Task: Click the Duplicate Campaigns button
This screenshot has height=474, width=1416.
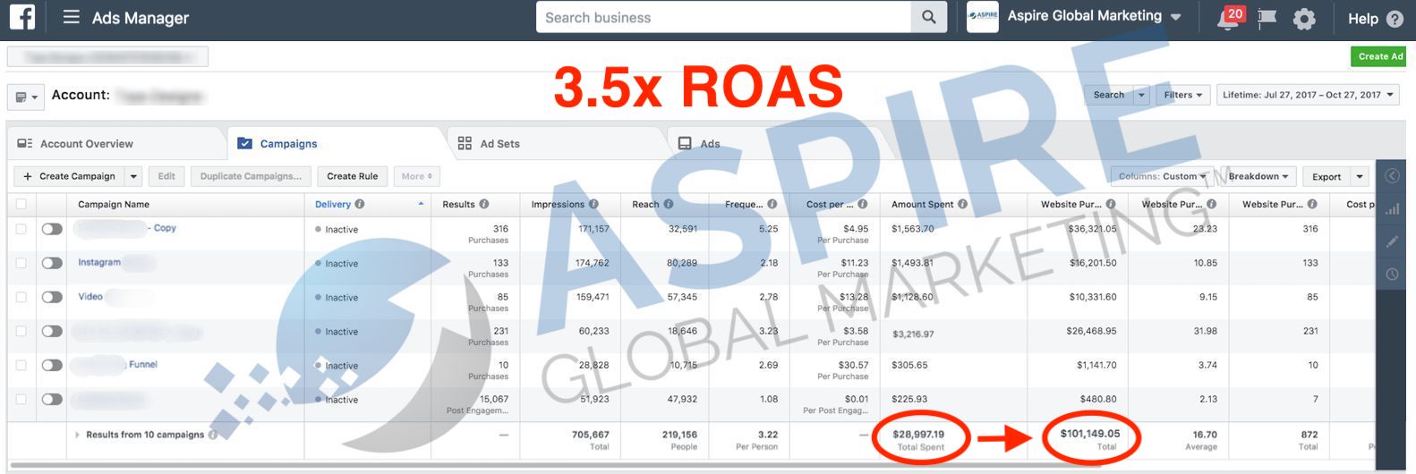Action: tap(252, 176)
